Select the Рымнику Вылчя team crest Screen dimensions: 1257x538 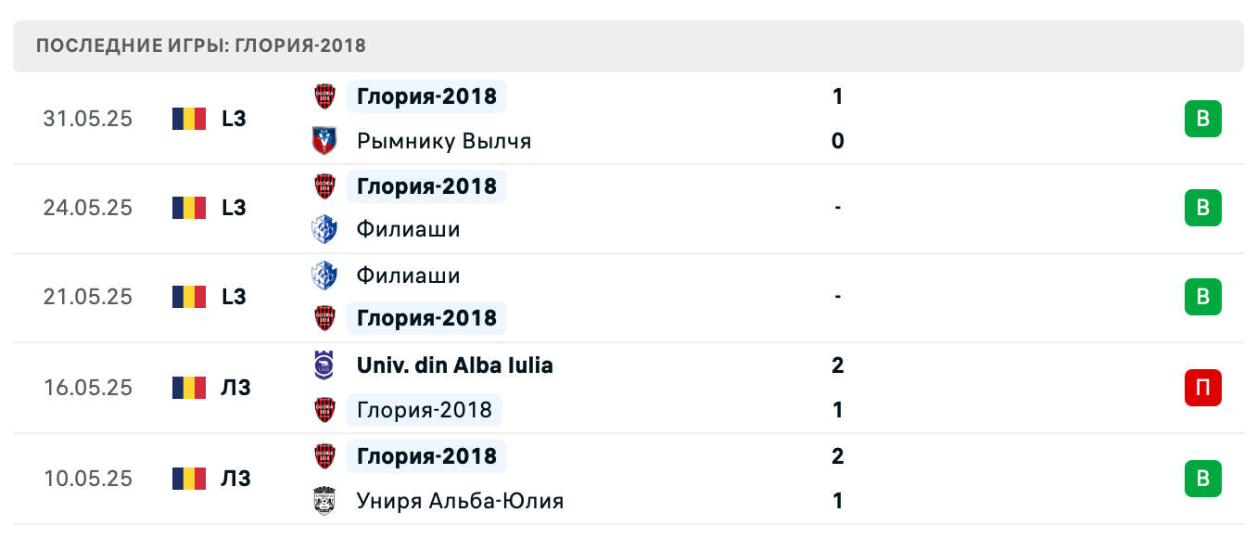point(324,140)
